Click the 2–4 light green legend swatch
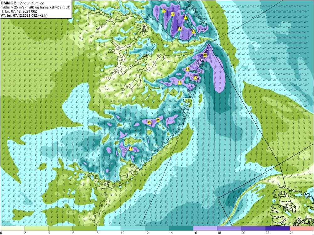 click(x=36, y=228)
